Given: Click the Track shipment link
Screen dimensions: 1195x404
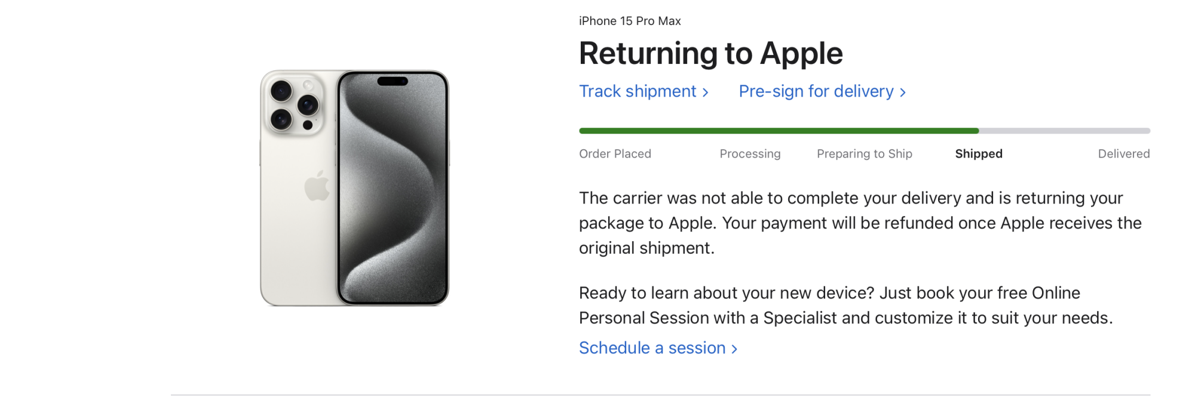Looking at the screenshot, I should pyautogui.click(x=644, y=91).
